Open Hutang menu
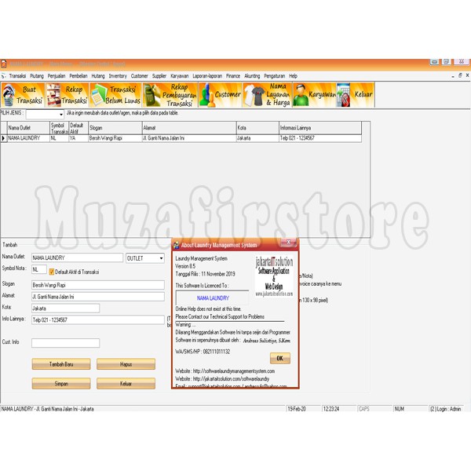Screen dimensions: 471x471 click(98, 76)
